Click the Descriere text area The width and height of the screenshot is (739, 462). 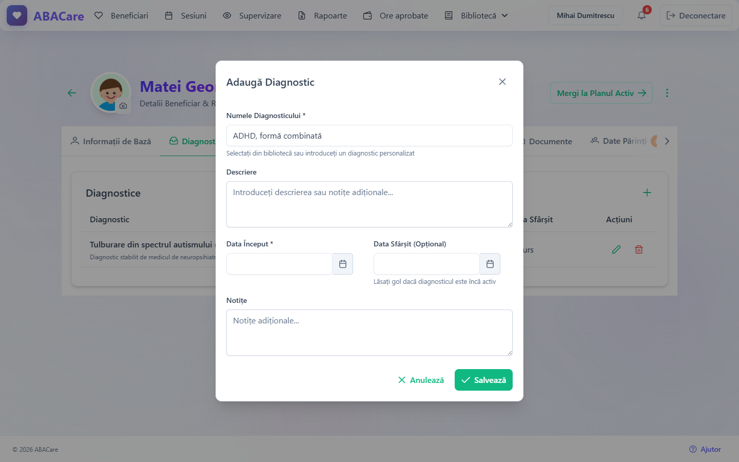pyautogui.click(x=369, y=204)
